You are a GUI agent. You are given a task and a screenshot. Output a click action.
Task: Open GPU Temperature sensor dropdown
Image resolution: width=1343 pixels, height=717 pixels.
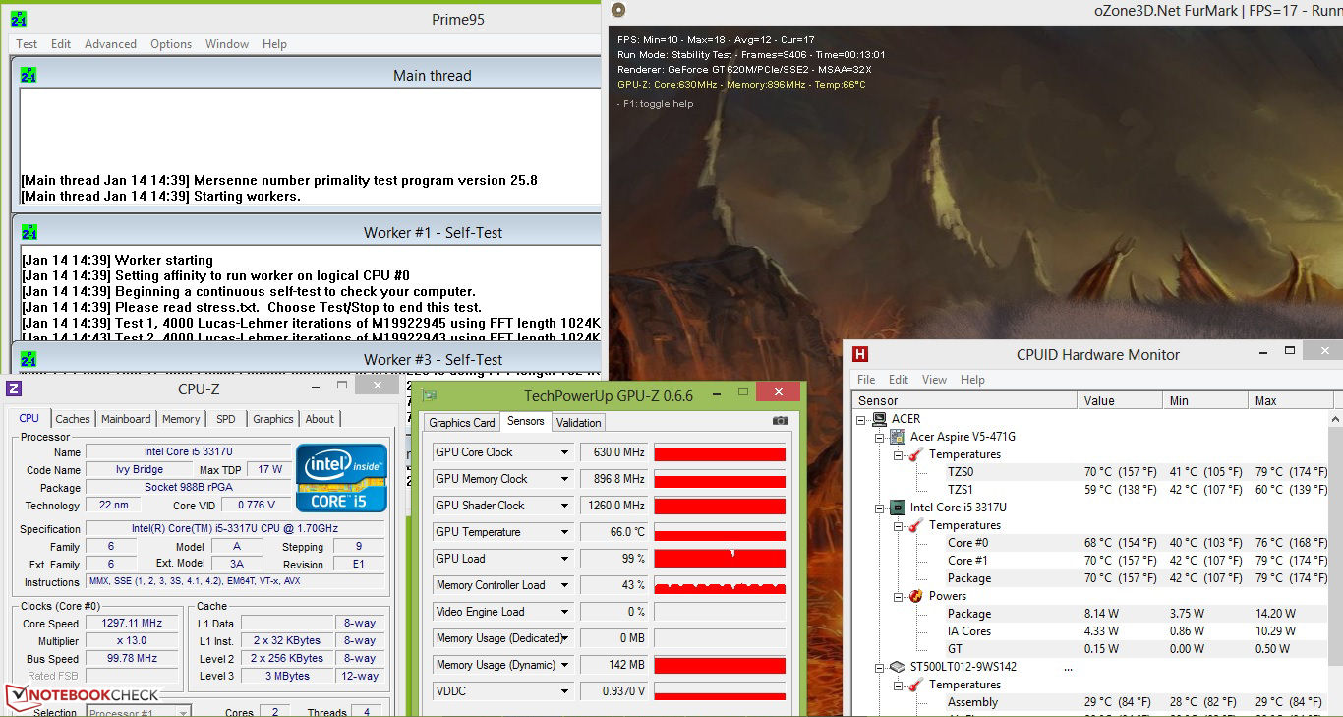coord(564,532)
